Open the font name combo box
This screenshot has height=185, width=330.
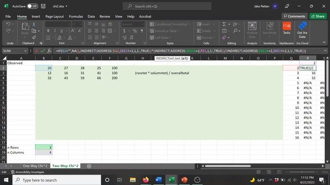(58, 24)
